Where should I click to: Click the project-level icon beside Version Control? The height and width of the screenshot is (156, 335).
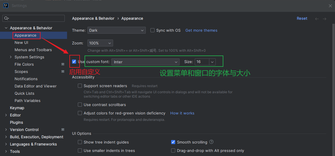[63, 130]
